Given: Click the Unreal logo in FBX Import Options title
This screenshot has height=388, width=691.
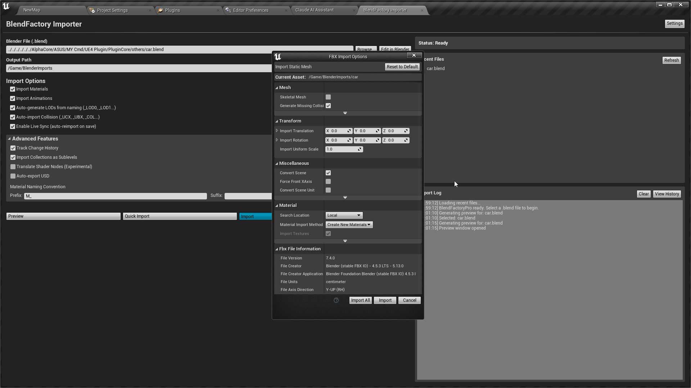Looking at the screenshot, I should 278,57.
